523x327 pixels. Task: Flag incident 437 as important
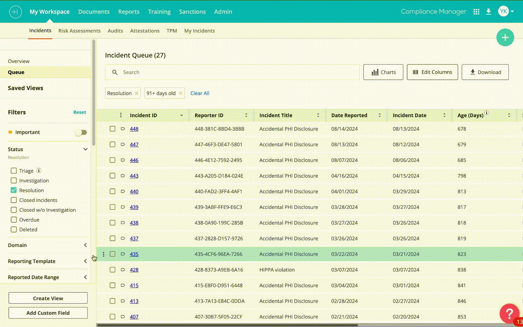[x=123, y=238]
